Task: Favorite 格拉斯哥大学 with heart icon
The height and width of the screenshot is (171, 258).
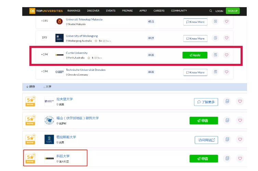Action: (x=240, y=139)
